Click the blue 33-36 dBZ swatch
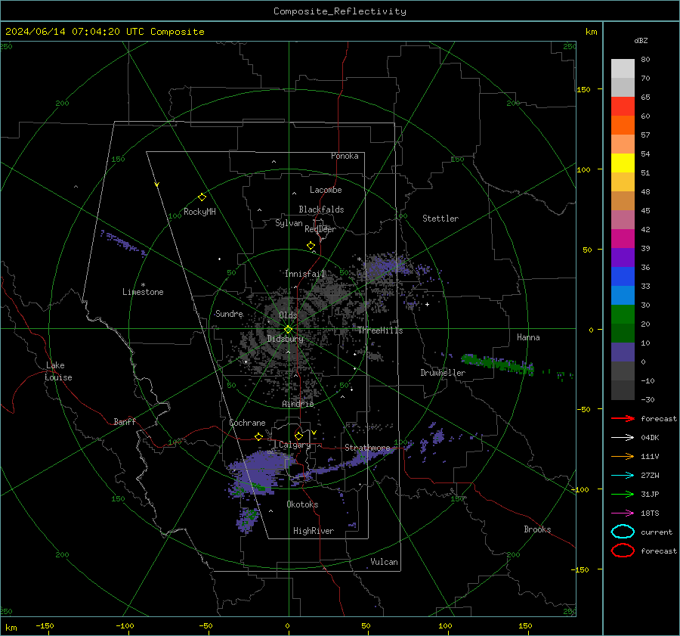Image resolution: width=680 pixels, height=636 pixels. click(x=623, y=277)
